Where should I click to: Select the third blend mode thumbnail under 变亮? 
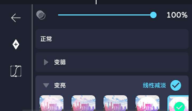[x=115, y=103]
